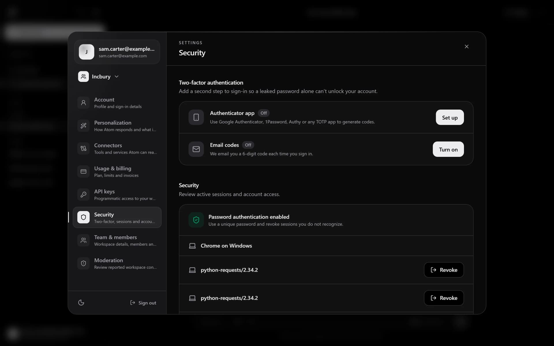This screenshot has width=554, height=346.
Task: Close the Settings dialog with X
Action: coord(467,46)
